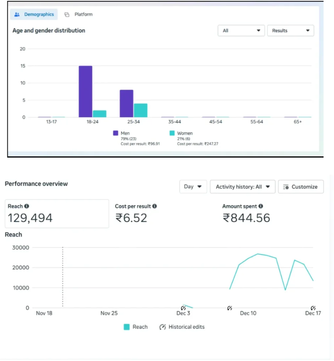Open Activity history: All dropdown
This screenshot has height=361, width=334.
pyautogui.click(x=243, y=187)
